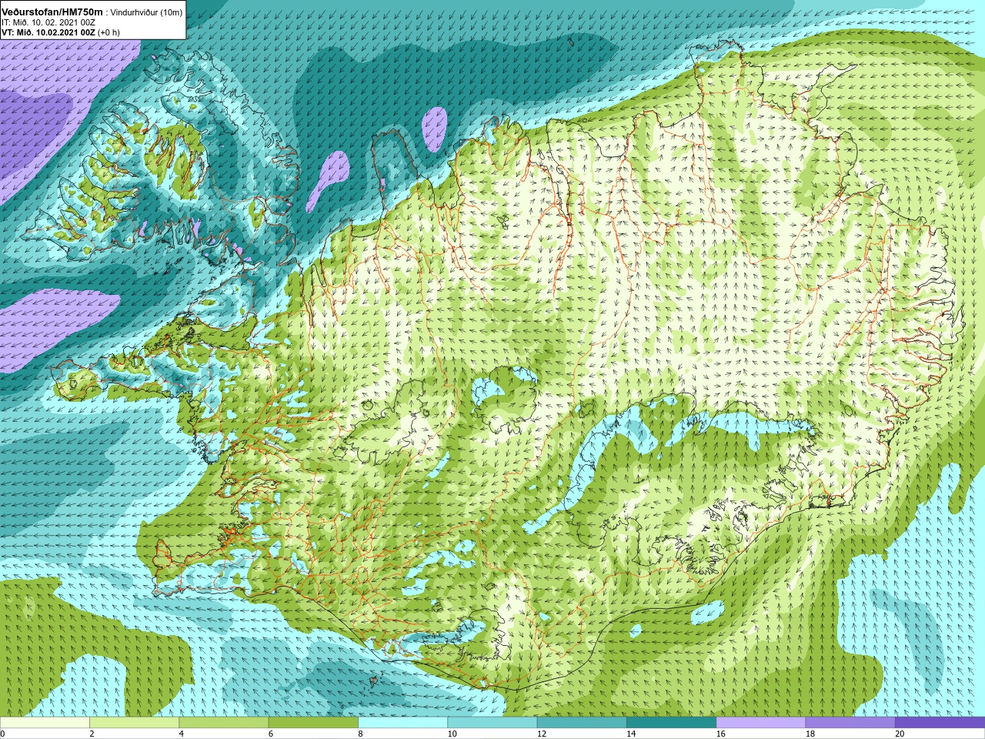The width and height of the screenshot is (985, 739).
Task: Click the legend scale value "8"
Action: click(360, 734)
